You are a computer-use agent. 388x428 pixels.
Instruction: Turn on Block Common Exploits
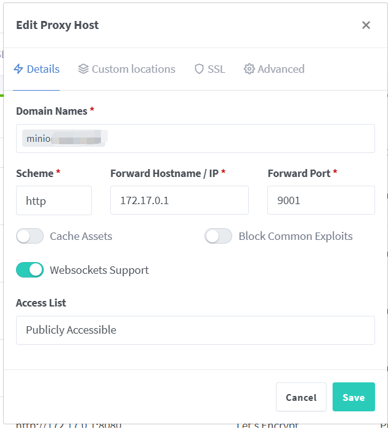point(219,236)
